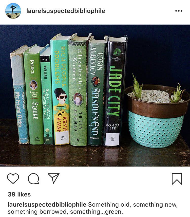Open the yoga pose profile picture

click(x=13, y=11)
